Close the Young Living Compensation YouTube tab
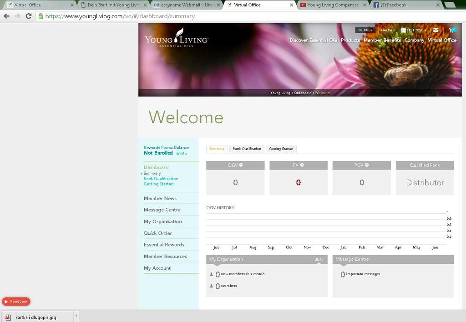This screenshot has width=466, height=322. pyautogui.click(x=365, y=5)
